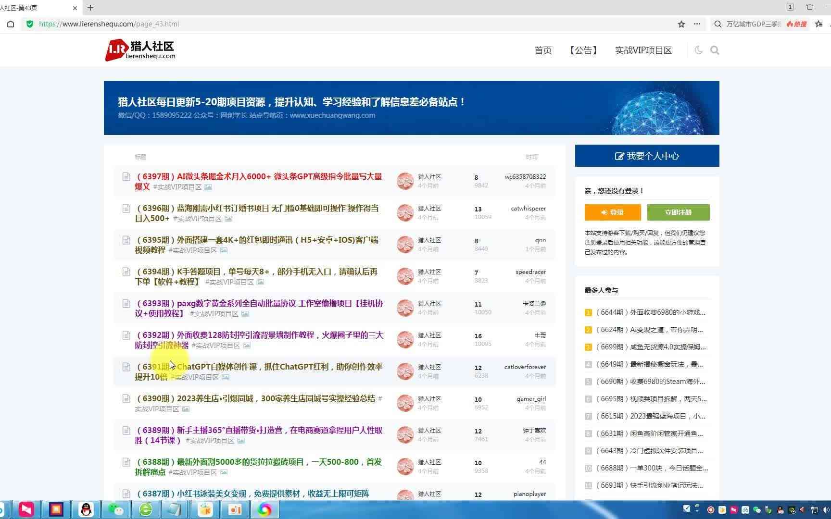Click the browser search box
The image size is (831, 519).
tap(753, 24)
